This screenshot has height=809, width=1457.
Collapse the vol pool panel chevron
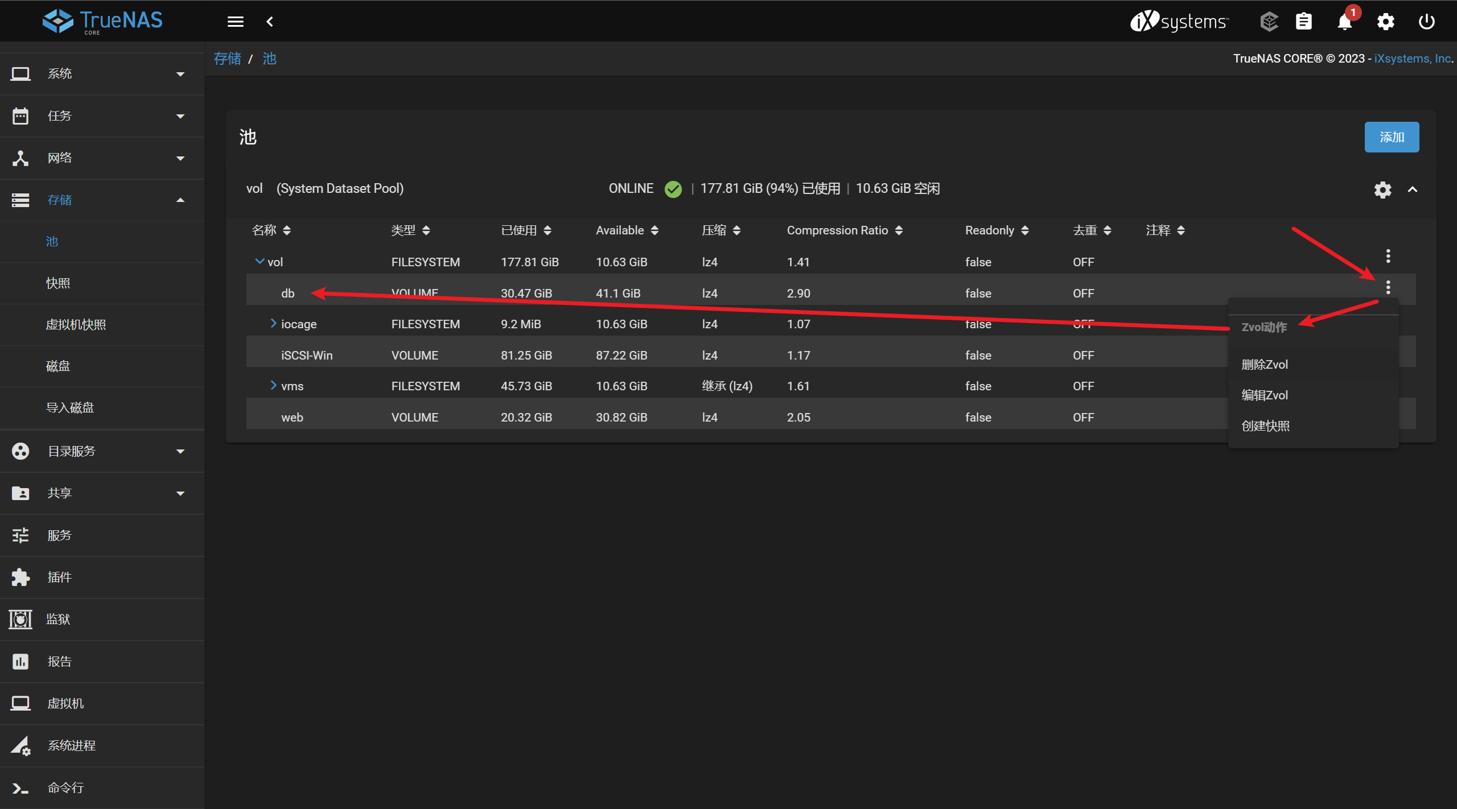(x=1413, y=189)
